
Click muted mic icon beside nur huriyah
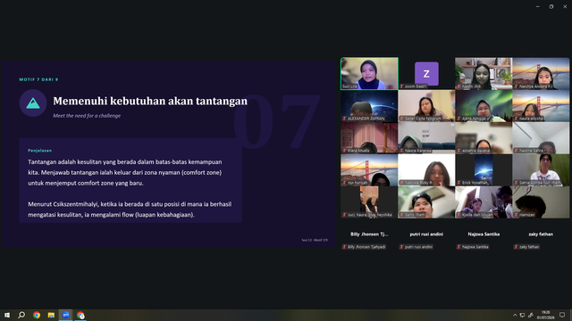(x=344, y=182)
